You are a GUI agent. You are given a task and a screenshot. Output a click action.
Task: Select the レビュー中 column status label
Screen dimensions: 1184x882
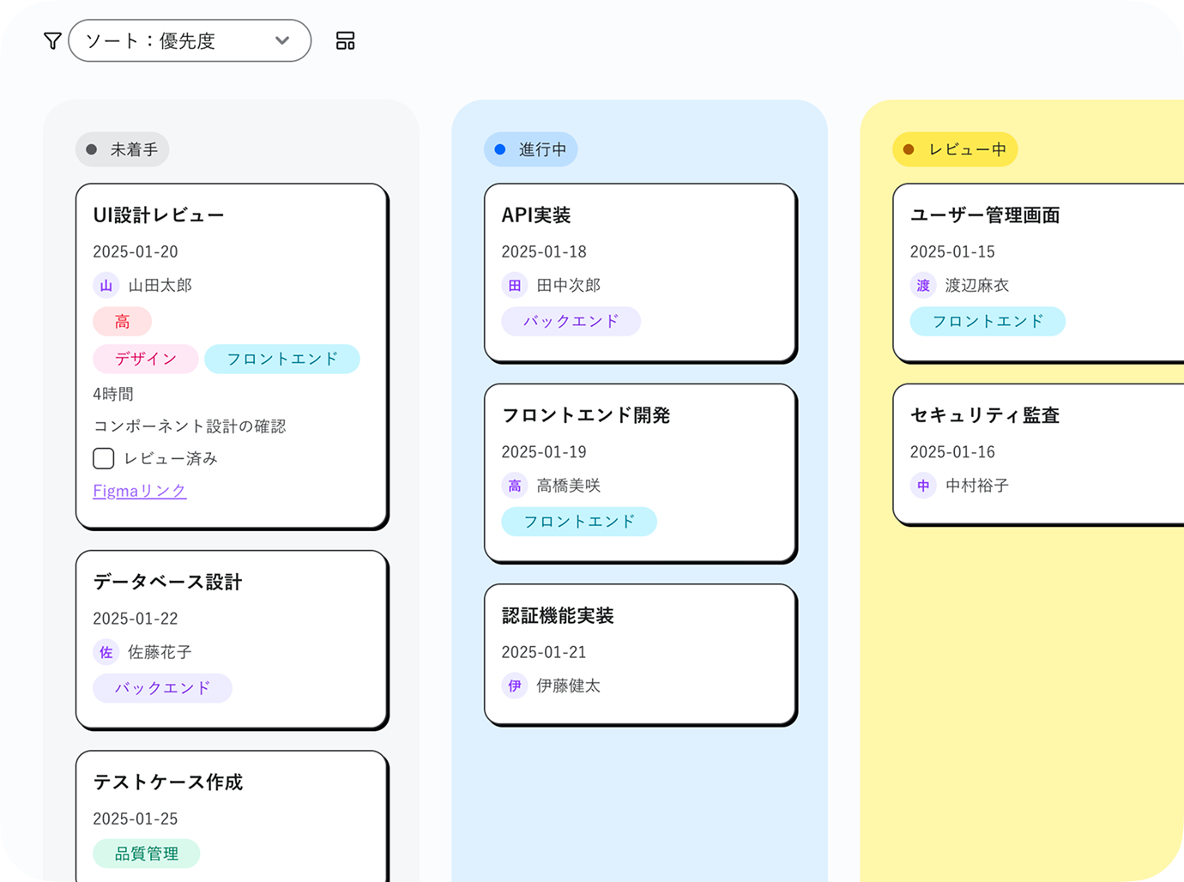pos(955,149)
